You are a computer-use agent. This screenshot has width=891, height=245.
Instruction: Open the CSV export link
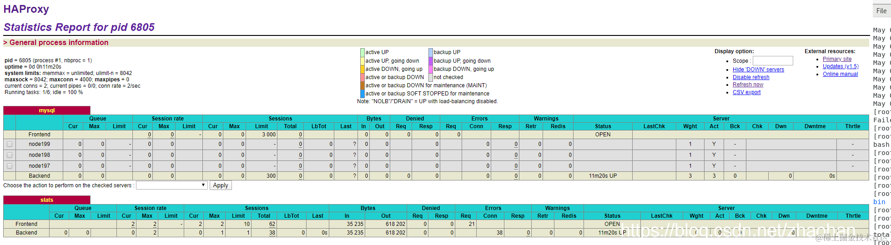[746, 92]
